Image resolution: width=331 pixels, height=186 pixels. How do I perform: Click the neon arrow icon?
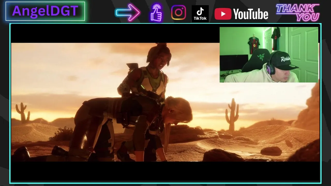pyautogui.click(x=128, y=12)
